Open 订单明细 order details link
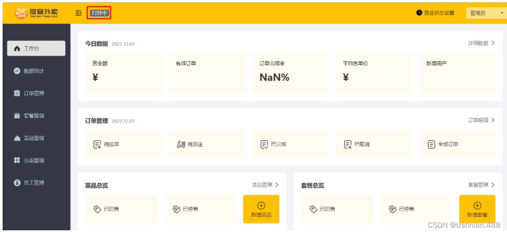The height and width of the screenshot is (232, 507). point(478,120)
